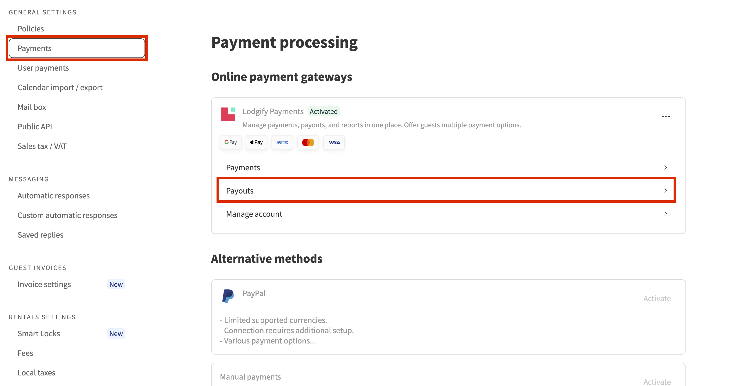Navigate to Smart Locks settings
This screenshot has width=735, height=386.
[39, 334]
